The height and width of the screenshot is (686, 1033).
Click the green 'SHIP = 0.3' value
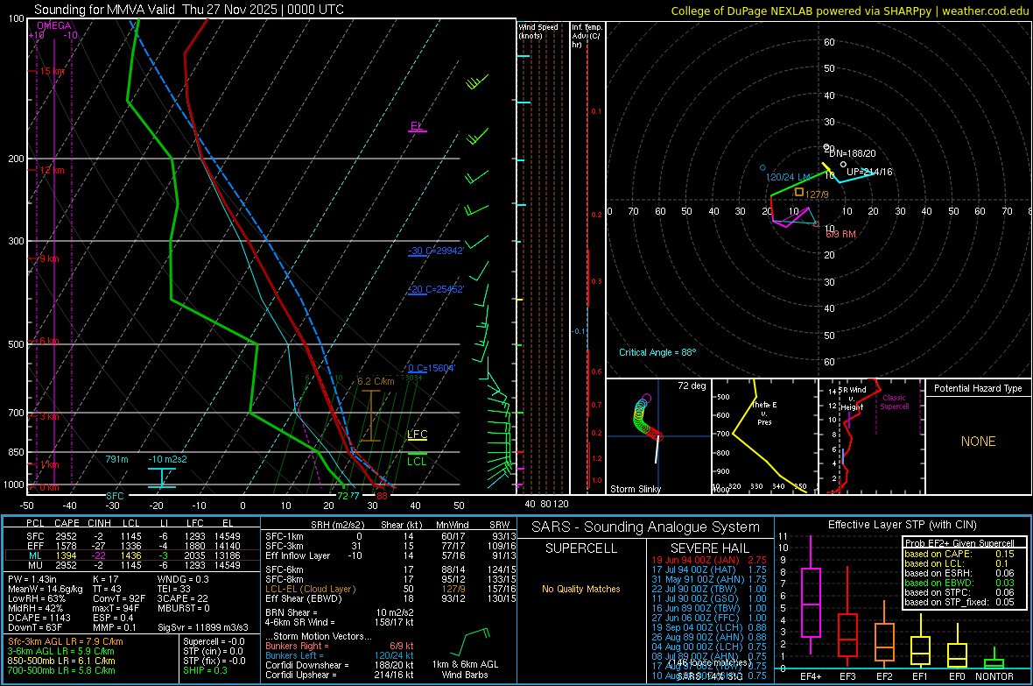205,670
